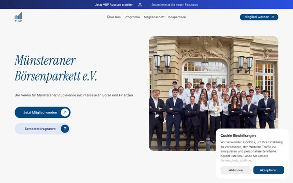Click the header Mitglied werden button
Viewport: 293px width, 183px height.
(259, 17)
